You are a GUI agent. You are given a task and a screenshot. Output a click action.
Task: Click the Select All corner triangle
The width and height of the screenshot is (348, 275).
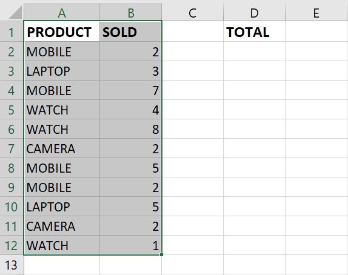click(x=15, y=13)
